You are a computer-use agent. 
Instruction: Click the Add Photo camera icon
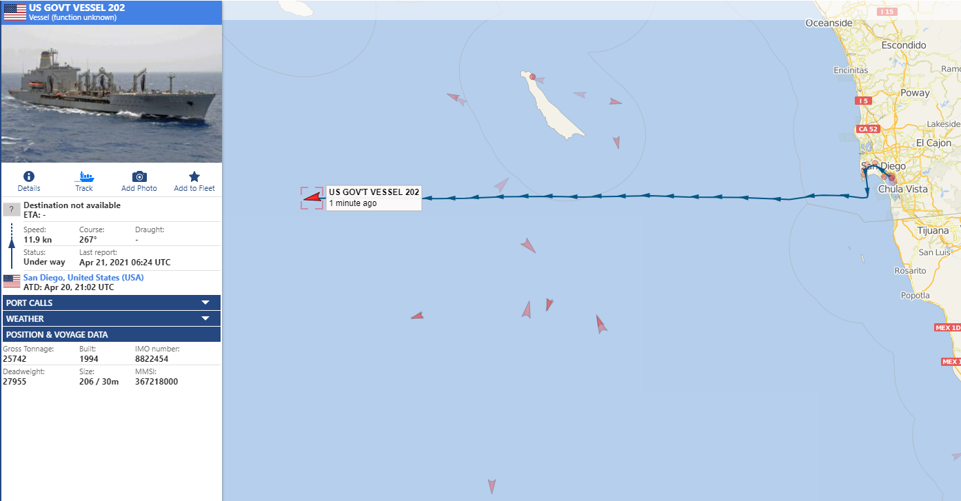coord(139,176)
